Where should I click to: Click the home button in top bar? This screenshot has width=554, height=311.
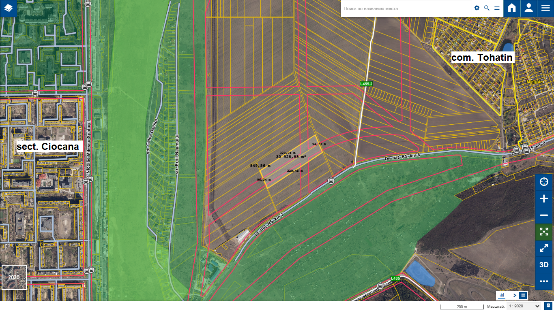click(x=512, y=8)
